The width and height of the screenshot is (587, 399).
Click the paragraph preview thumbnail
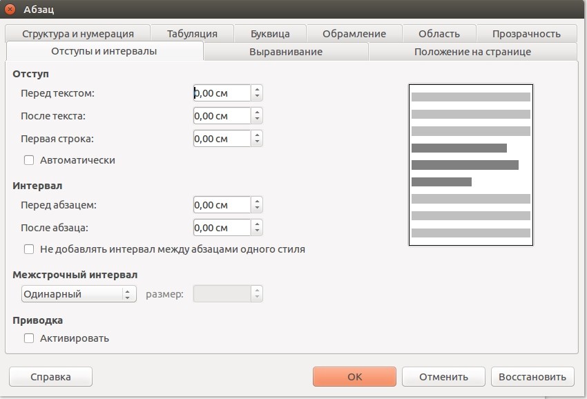click(470, 165)
